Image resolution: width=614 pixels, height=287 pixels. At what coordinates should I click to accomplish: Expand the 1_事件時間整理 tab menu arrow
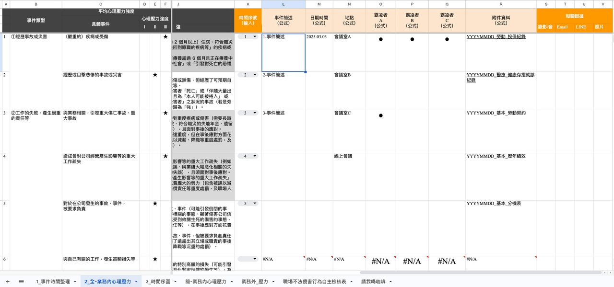click(x=75, y=282)
